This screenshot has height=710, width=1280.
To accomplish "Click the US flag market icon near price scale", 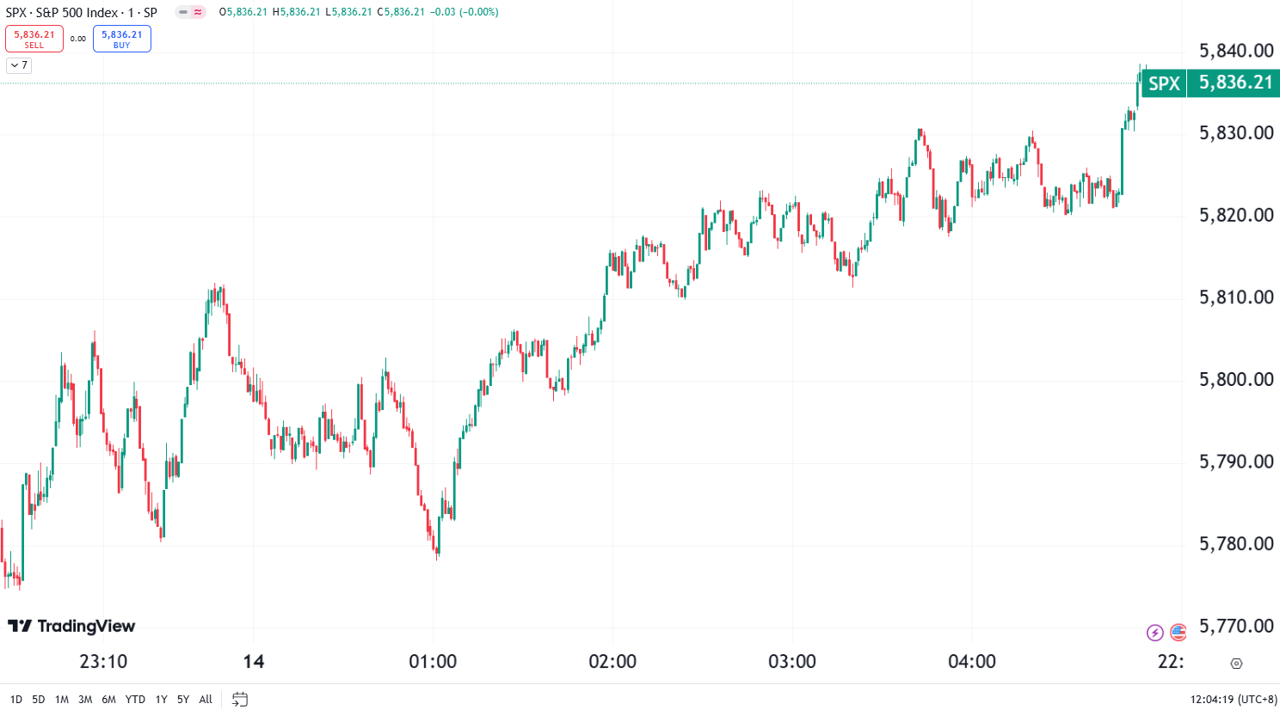I will pyautogui.click(x=1178, y=633).
